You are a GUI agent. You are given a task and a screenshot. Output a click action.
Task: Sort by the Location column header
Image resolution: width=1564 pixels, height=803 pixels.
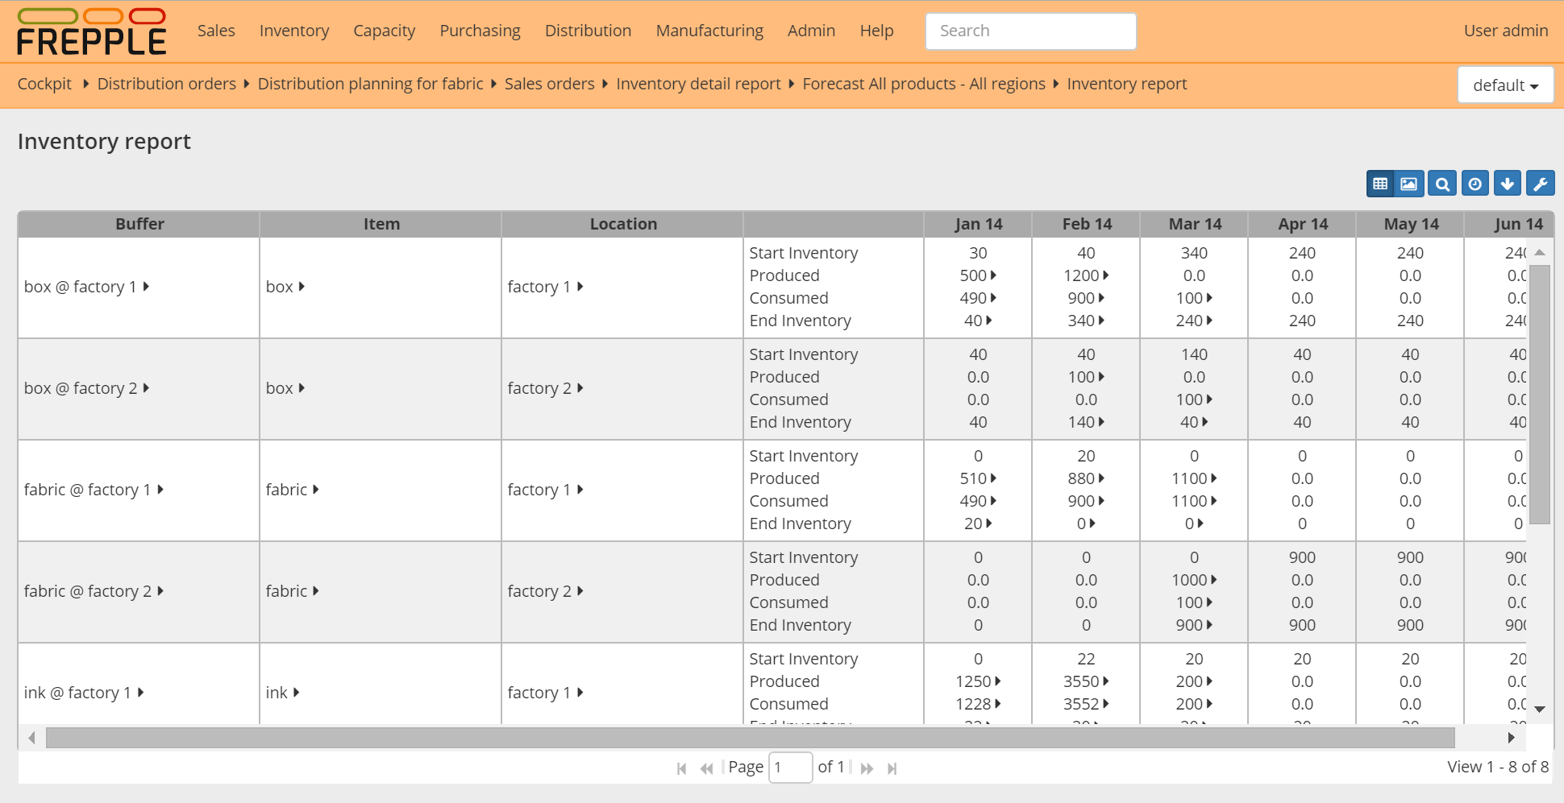[623, 224]
